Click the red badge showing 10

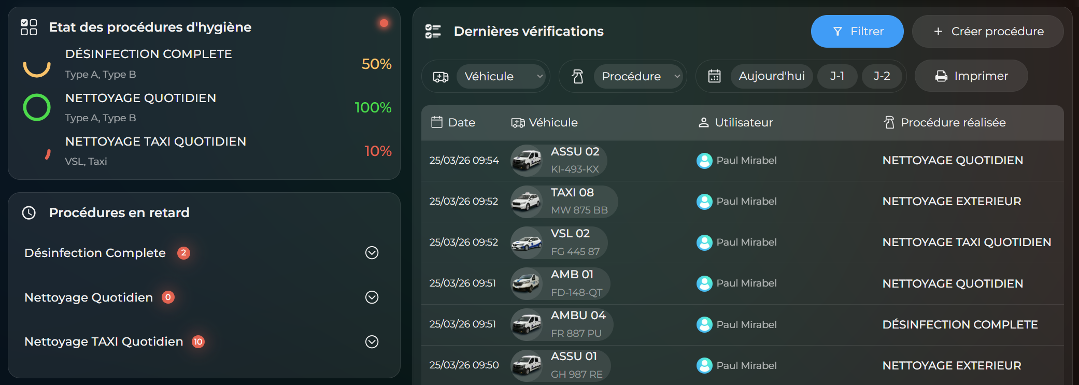[198, 342]
